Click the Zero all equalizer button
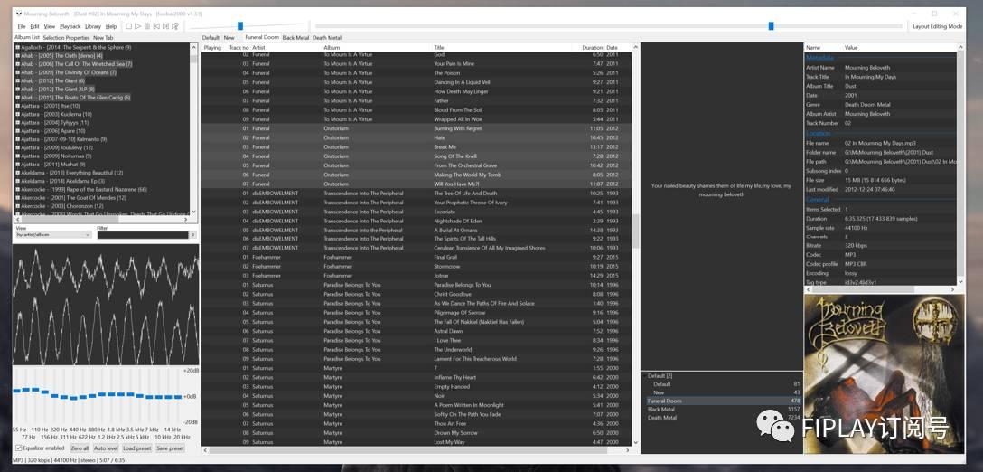Screen dimensions: 983x472 click(x=80, y=448)
